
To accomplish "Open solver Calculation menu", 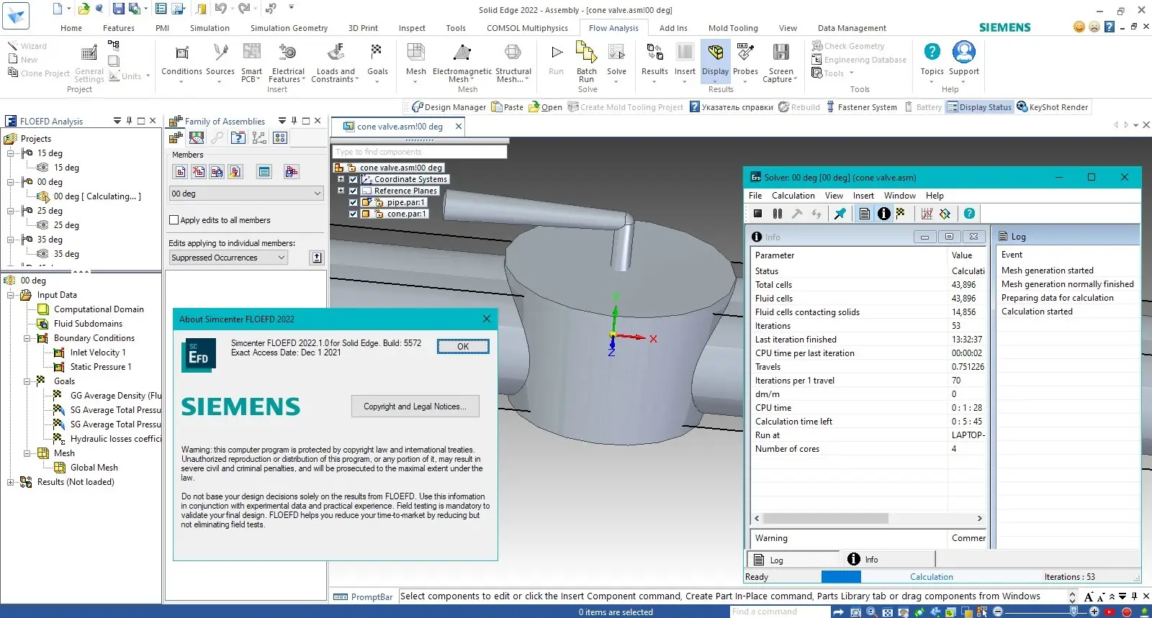I will (x=793, y=196).
